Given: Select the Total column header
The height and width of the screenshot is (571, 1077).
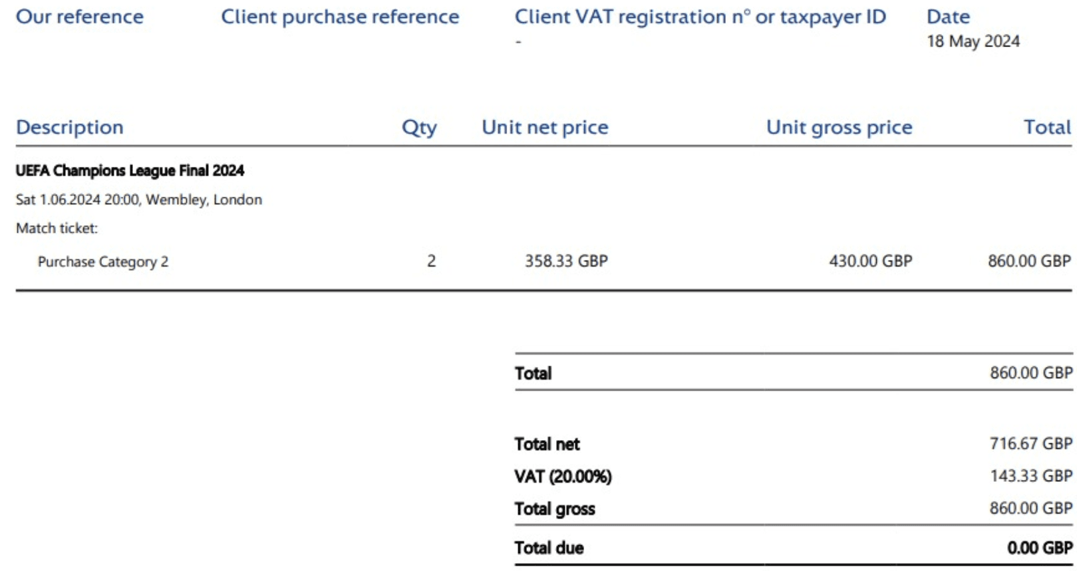Looking at the screenshot, I should [x=1048, y=127].
